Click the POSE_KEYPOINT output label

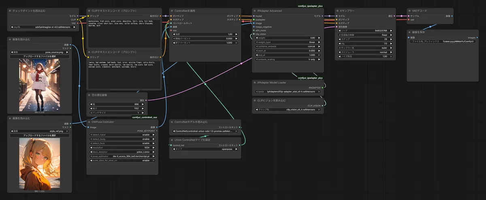coord(147,131)
